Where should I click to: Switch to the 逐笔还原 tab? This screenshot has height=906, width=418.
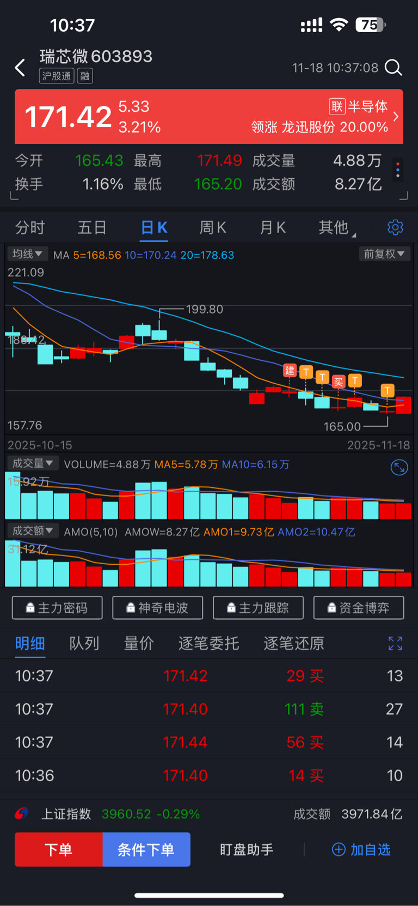[x=294, y=643]
